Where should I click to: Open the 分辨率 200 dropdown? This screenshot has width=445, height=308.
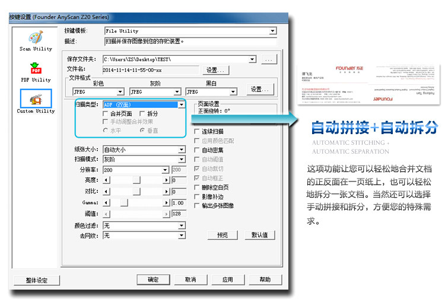[x=166, y=170]
